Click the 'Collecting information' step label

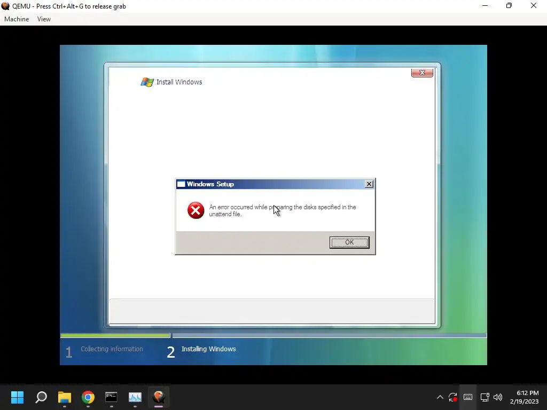[x=112, y=349]
